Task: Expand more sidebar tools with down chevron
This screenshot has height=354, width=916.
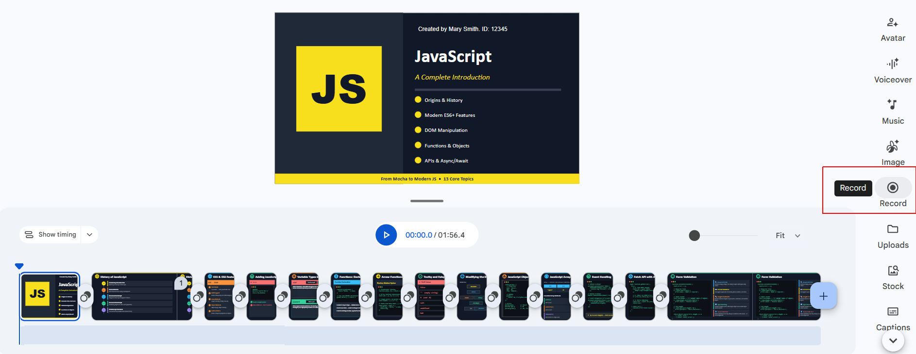Action: (x=893, y=341)
